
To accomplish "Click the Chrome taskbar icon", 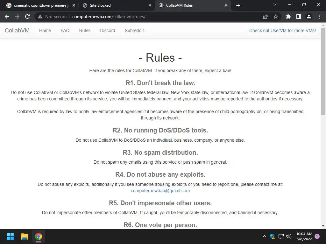I will (x=39, y=236).
